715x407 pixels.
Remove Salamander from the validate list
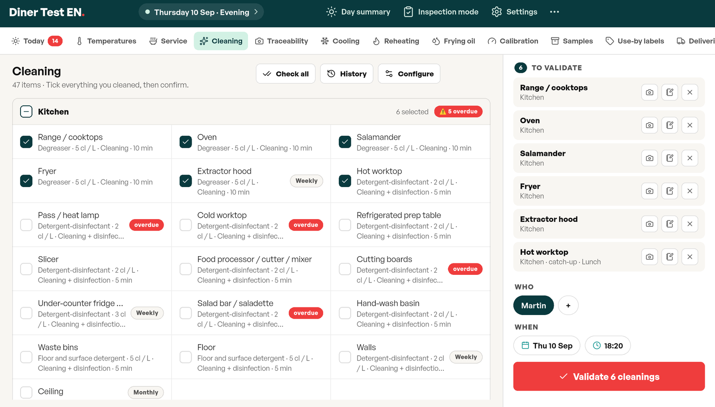(690, 158)
